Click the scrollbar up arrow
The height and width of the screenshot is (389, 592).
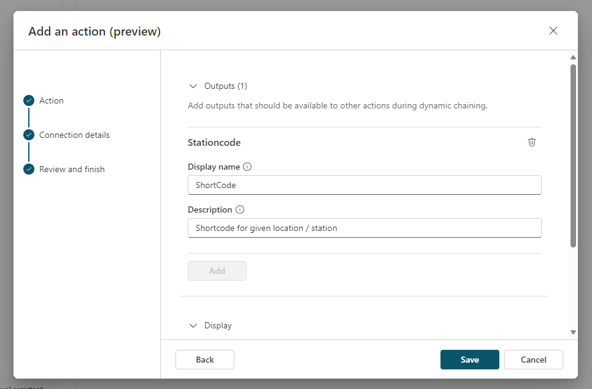tap(573, 58)
